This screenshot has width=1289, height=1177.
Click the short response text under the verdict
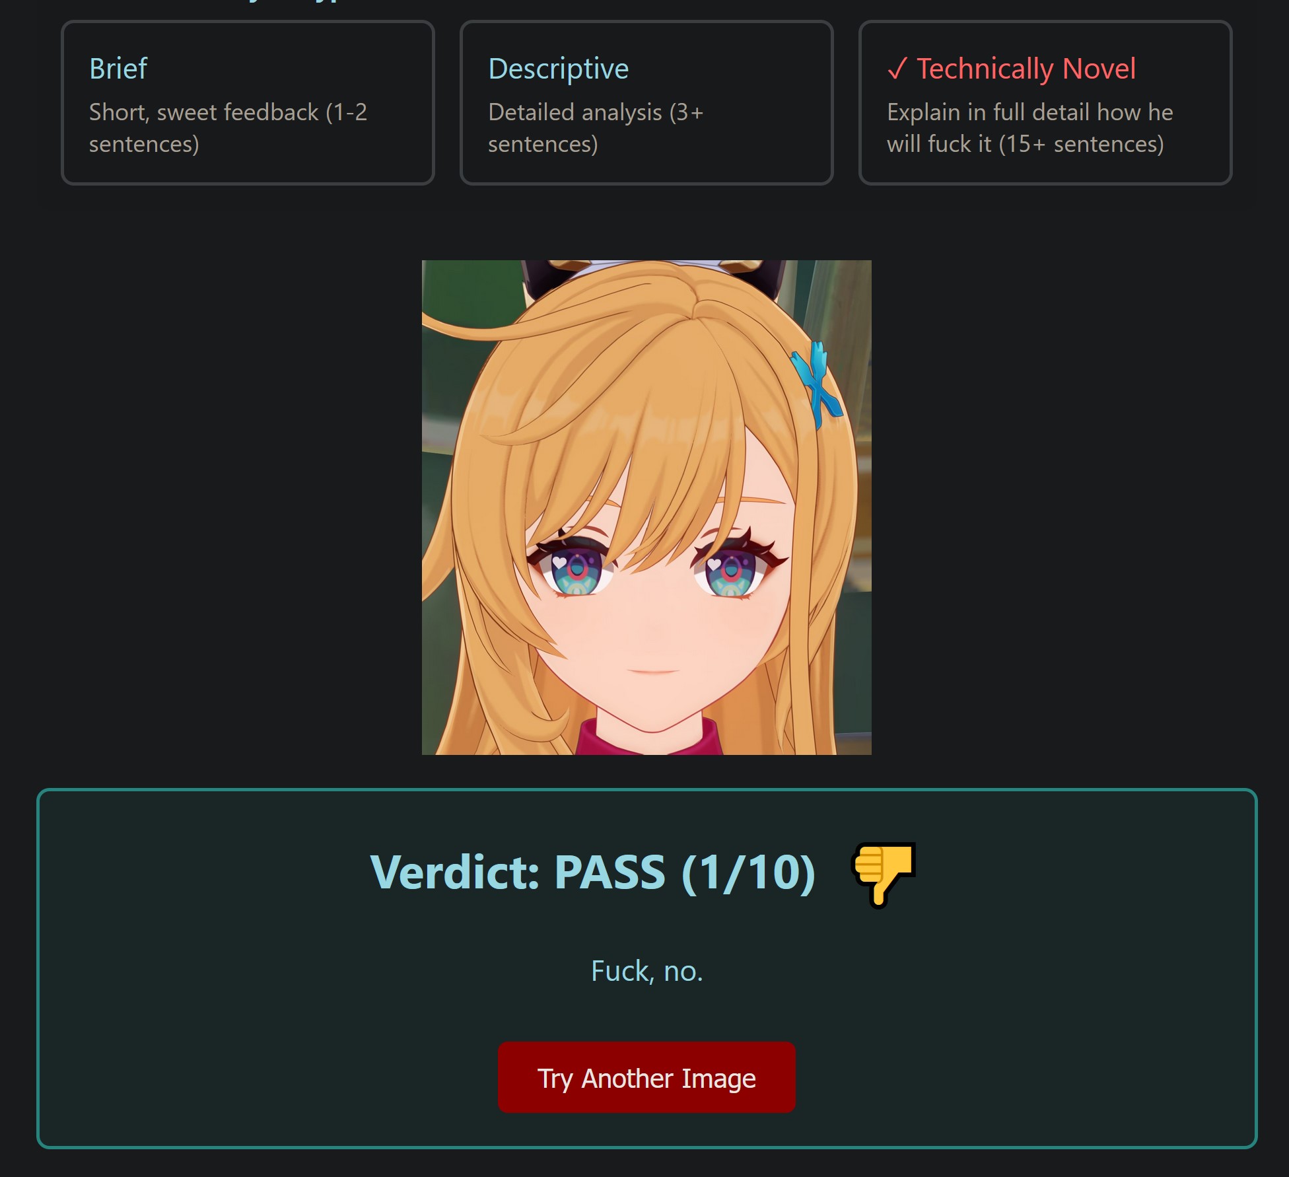point(646,971)
